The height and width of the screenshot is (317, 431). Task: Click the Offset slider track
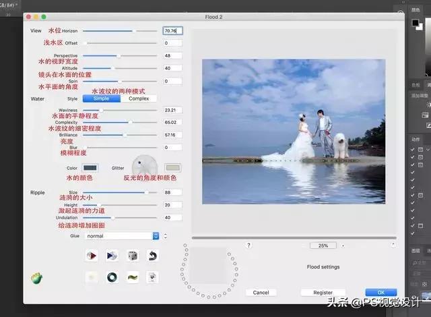pos(120,43)
